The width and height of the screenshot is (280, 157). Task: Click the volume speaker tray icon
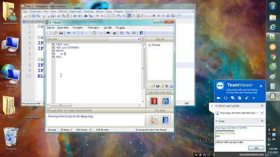click(269, 144)
